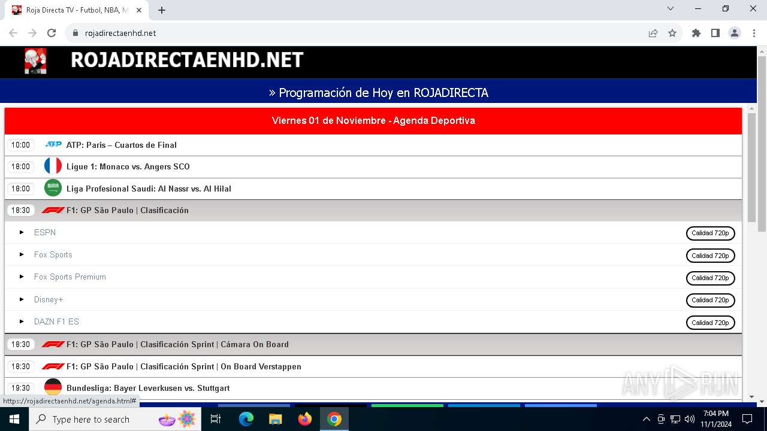Expand Bayer Leverkusen vs. Stuttgart event
The height and width of the screenshot is (431, 767).
(x=373, y=388)
